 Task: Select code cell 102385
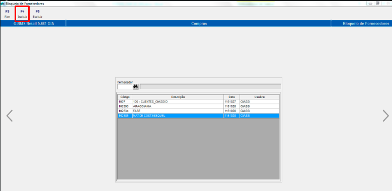[125, 116]
